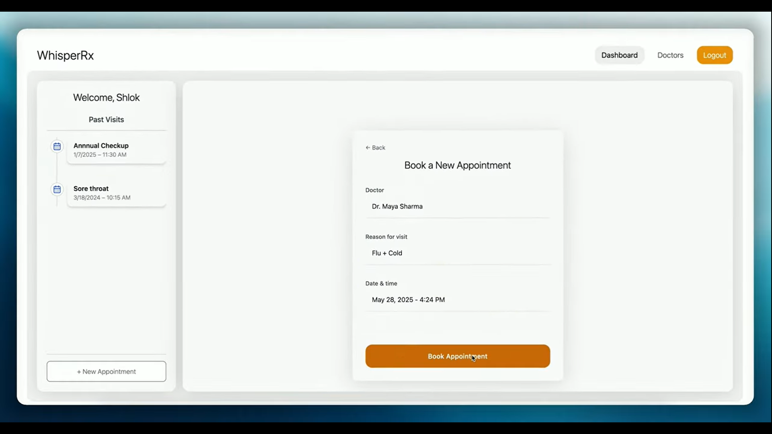The width and height of the screenshot is (772, 434).
Task: Click the Back link in form
Action: point(378,148)
